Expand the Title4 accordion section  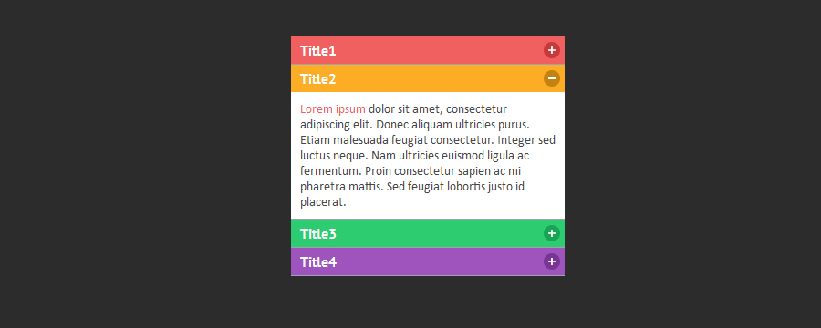[x=428, y=261]
